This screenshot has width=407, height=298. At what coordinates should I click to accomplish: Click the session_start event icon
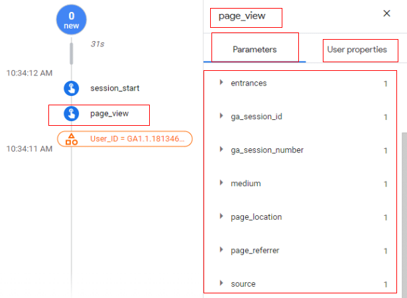pos(71,88)
